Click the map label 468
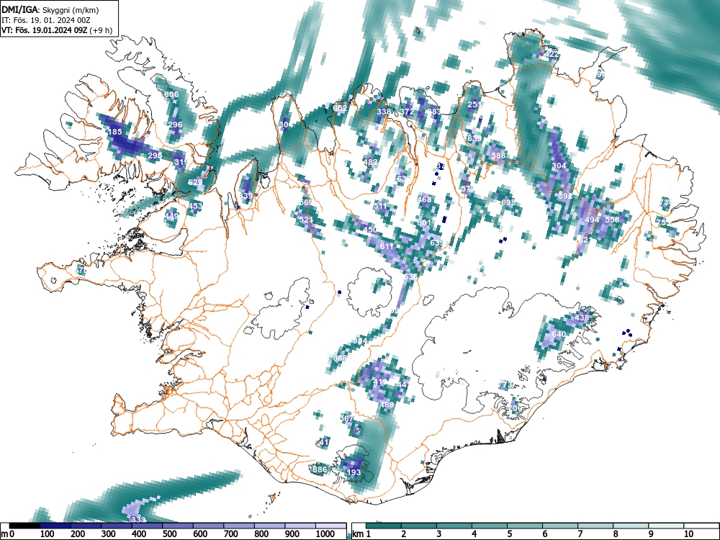The image size is (720, 540). pos(424,199)
